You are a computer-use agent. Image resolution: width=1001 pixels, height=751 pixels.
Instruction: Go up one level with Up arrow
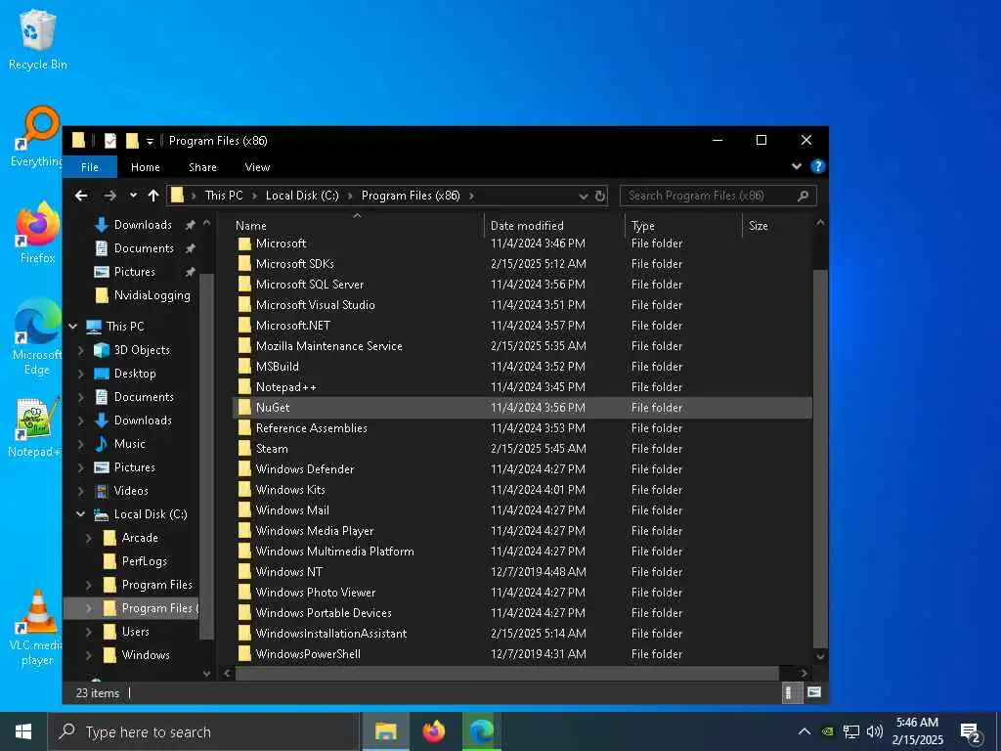(x=153, y=196)
